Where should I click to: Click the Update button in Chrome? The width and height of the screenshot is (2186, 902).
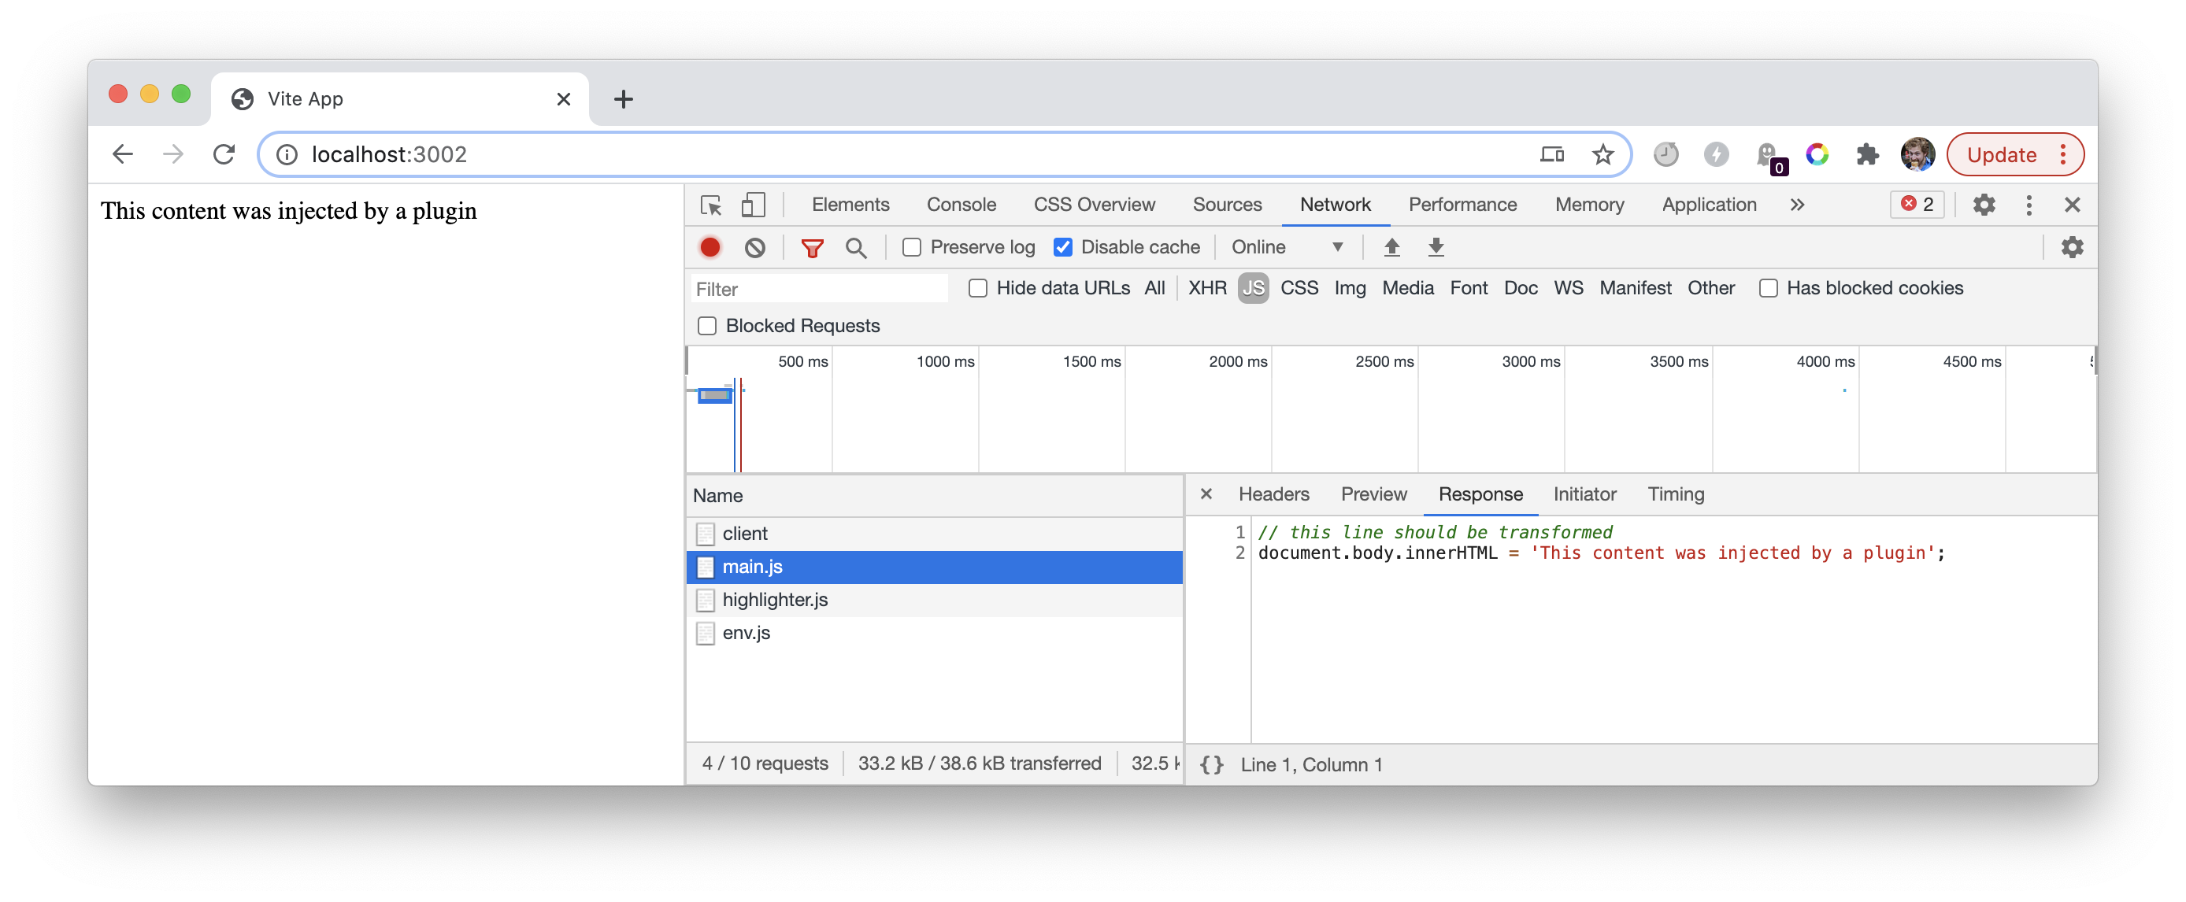pos(2001,154)
